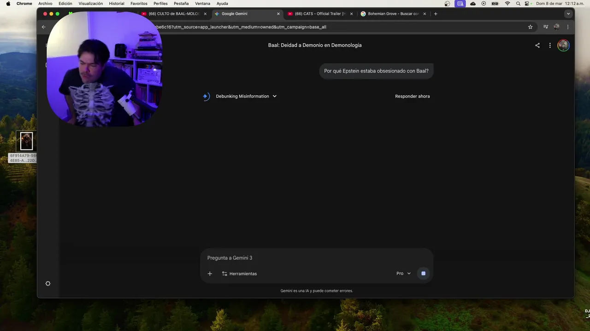590x331 pixels.
Task: Click the Gemini es una IA disclaimer text
Action: pyautogui.click(x=317, y=291)
